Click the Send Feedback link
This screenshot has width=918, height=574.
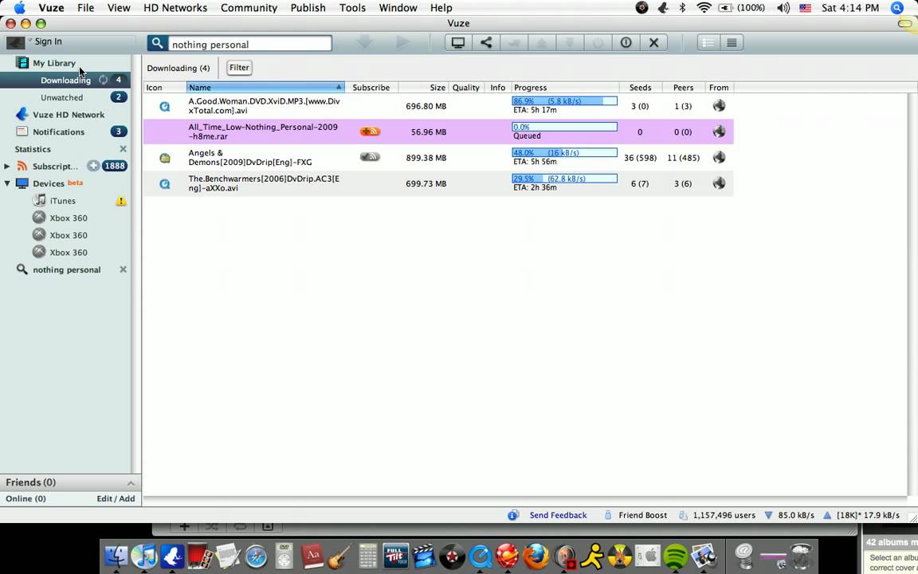pos(558,516)
